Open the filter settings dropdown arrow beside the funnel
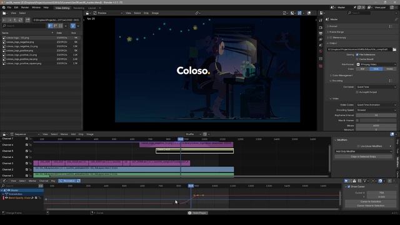400x225 pixels. [x=78, y=26]
